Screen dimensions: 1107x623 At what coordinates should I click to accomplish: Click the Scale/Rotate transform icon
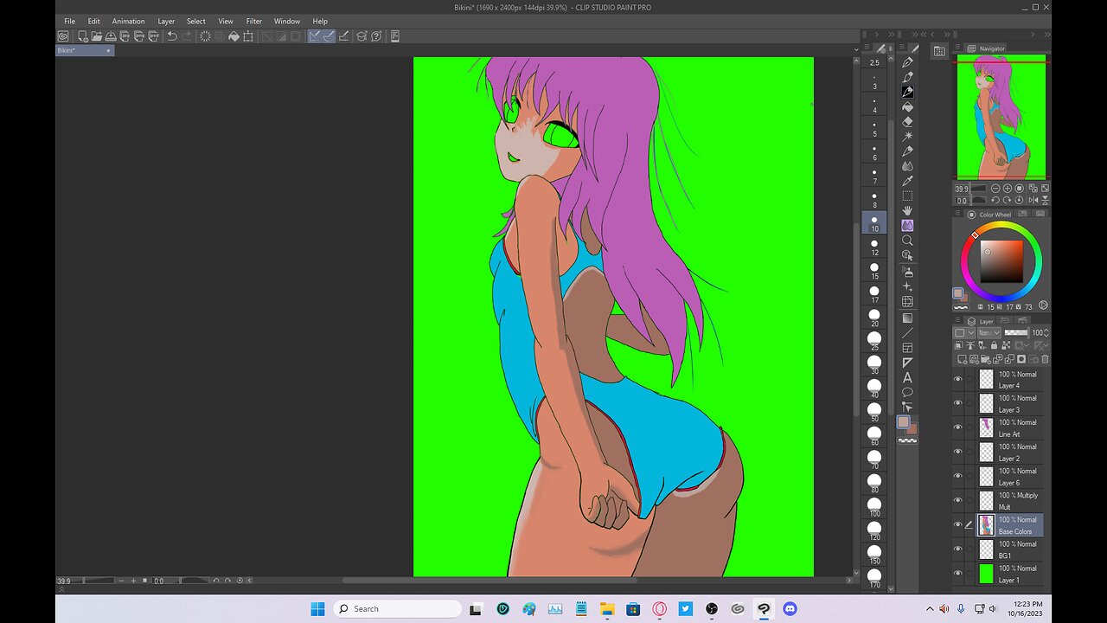248,36
